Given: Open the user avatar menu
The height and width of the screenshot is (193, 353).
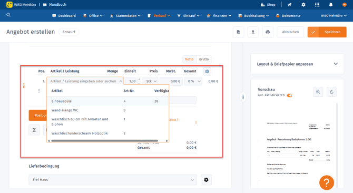Looking at the screenshot, I should pos(345,5).
